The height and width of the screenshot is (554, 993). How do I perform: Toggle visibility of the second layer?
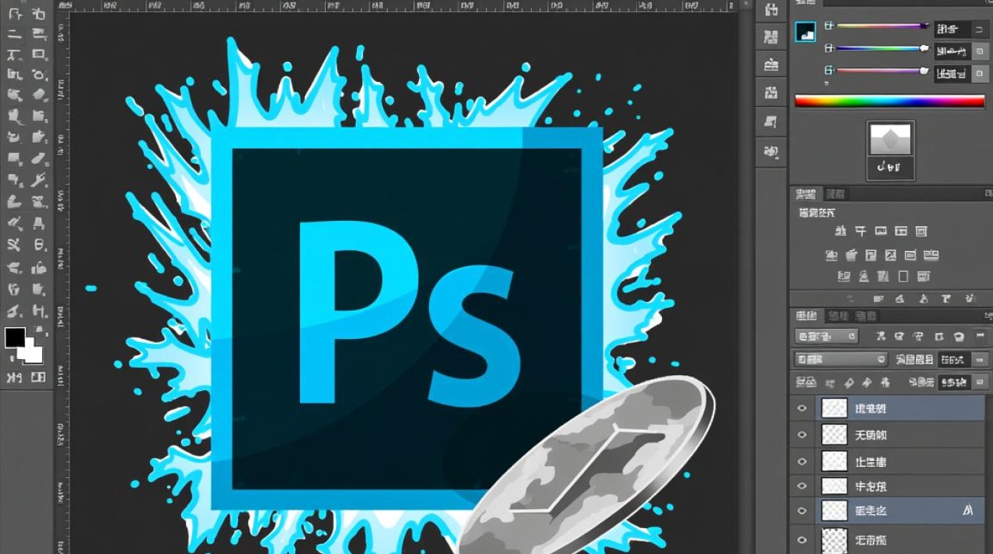pos(802,435)
